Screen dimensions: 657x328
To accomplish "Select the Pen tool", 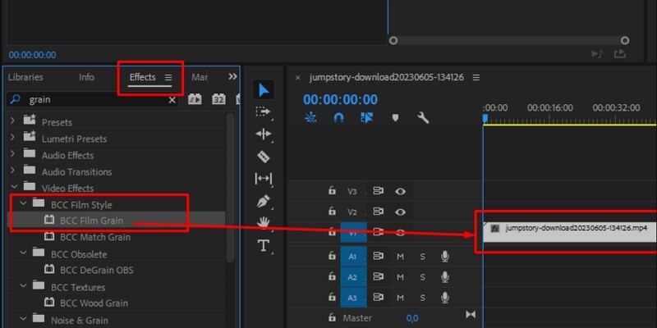I will 263,200.
